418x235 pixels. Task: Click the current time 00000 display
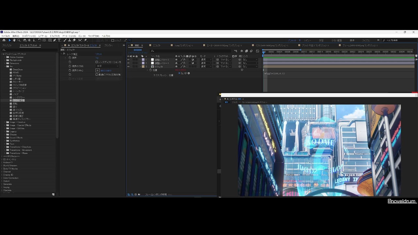(137, 50)
